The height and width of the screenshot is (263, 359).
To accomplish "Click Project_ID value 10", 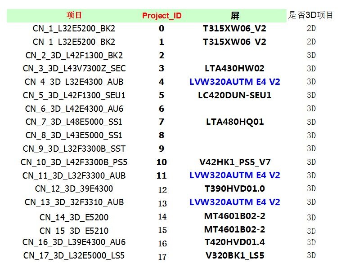I will click(162, 162).
